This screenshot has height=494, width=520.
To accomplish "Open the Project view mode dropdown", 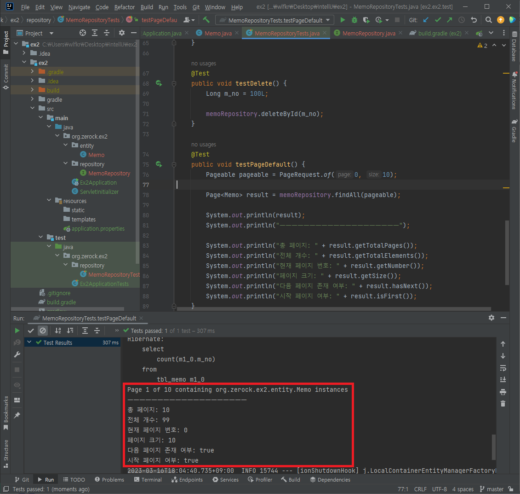I will click(x=51, y=33).
